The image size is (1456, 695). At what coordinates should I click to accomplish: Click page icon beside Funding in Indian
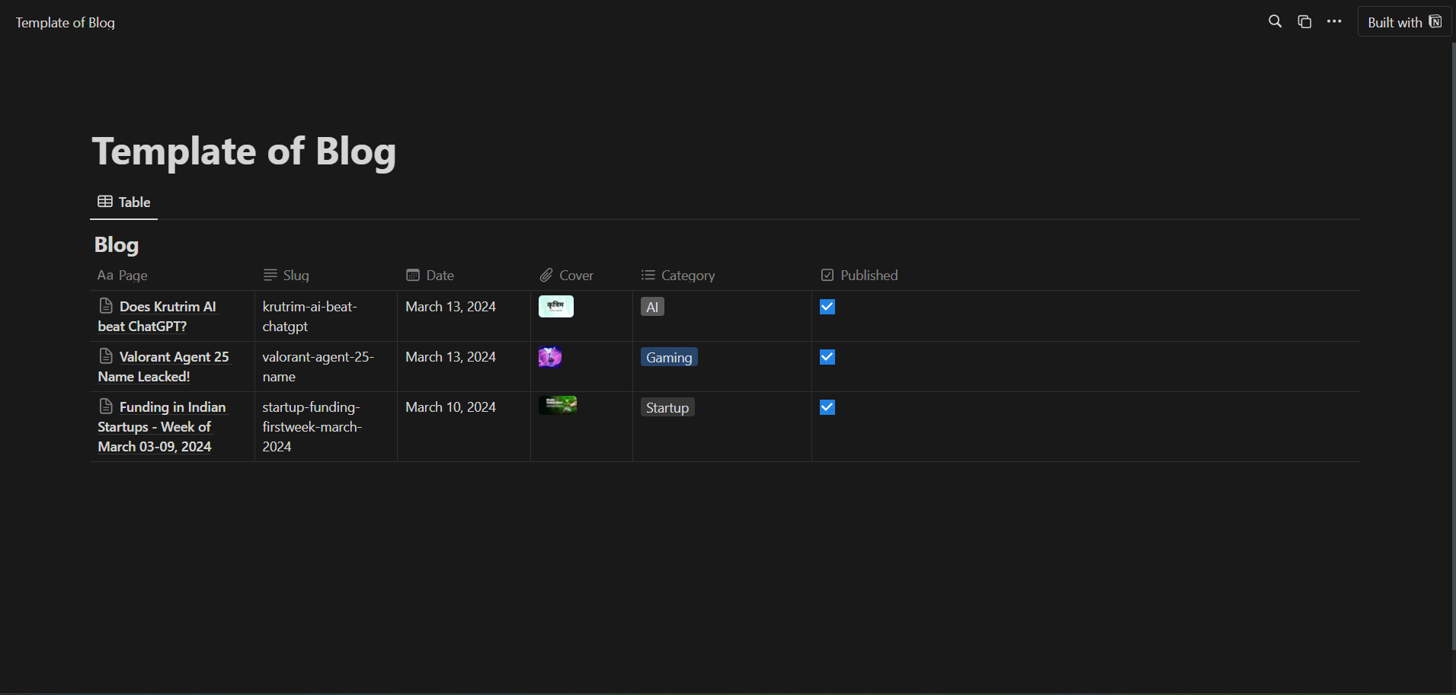pos(106,406)
